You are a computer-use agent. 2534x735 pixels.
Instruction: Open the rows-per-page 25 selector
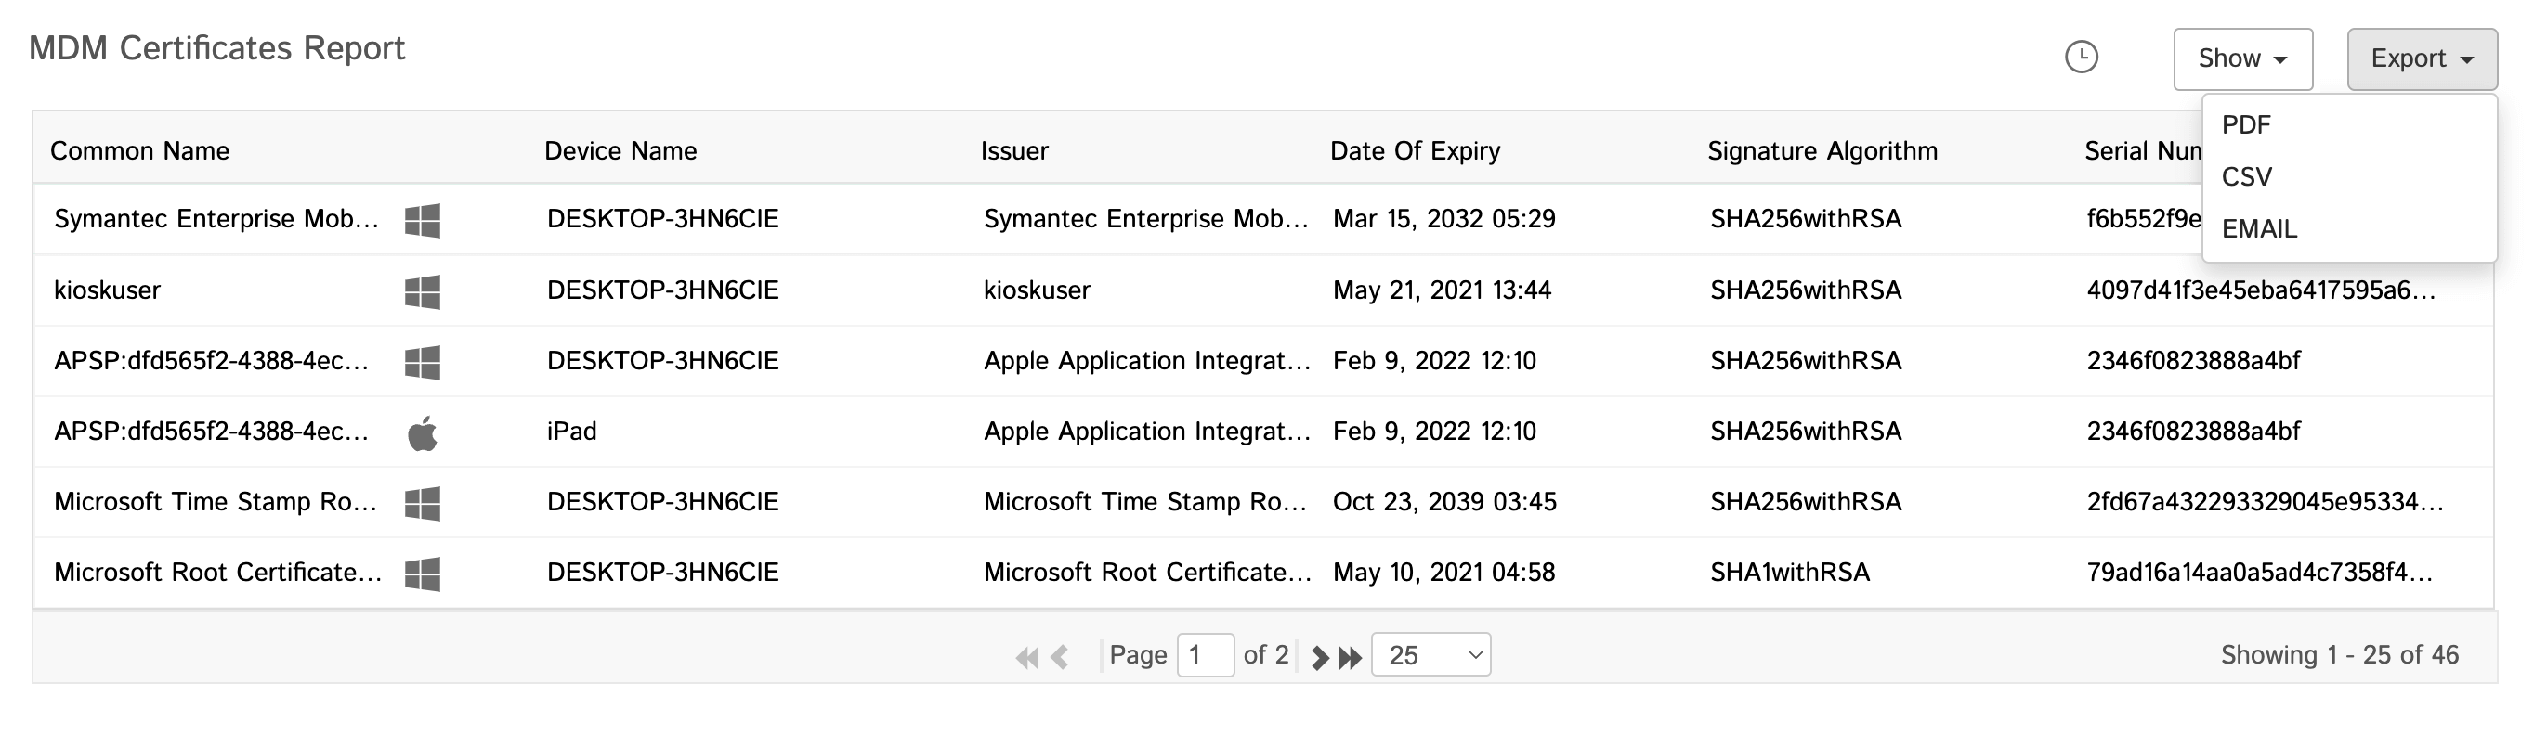click(1430, 655)
